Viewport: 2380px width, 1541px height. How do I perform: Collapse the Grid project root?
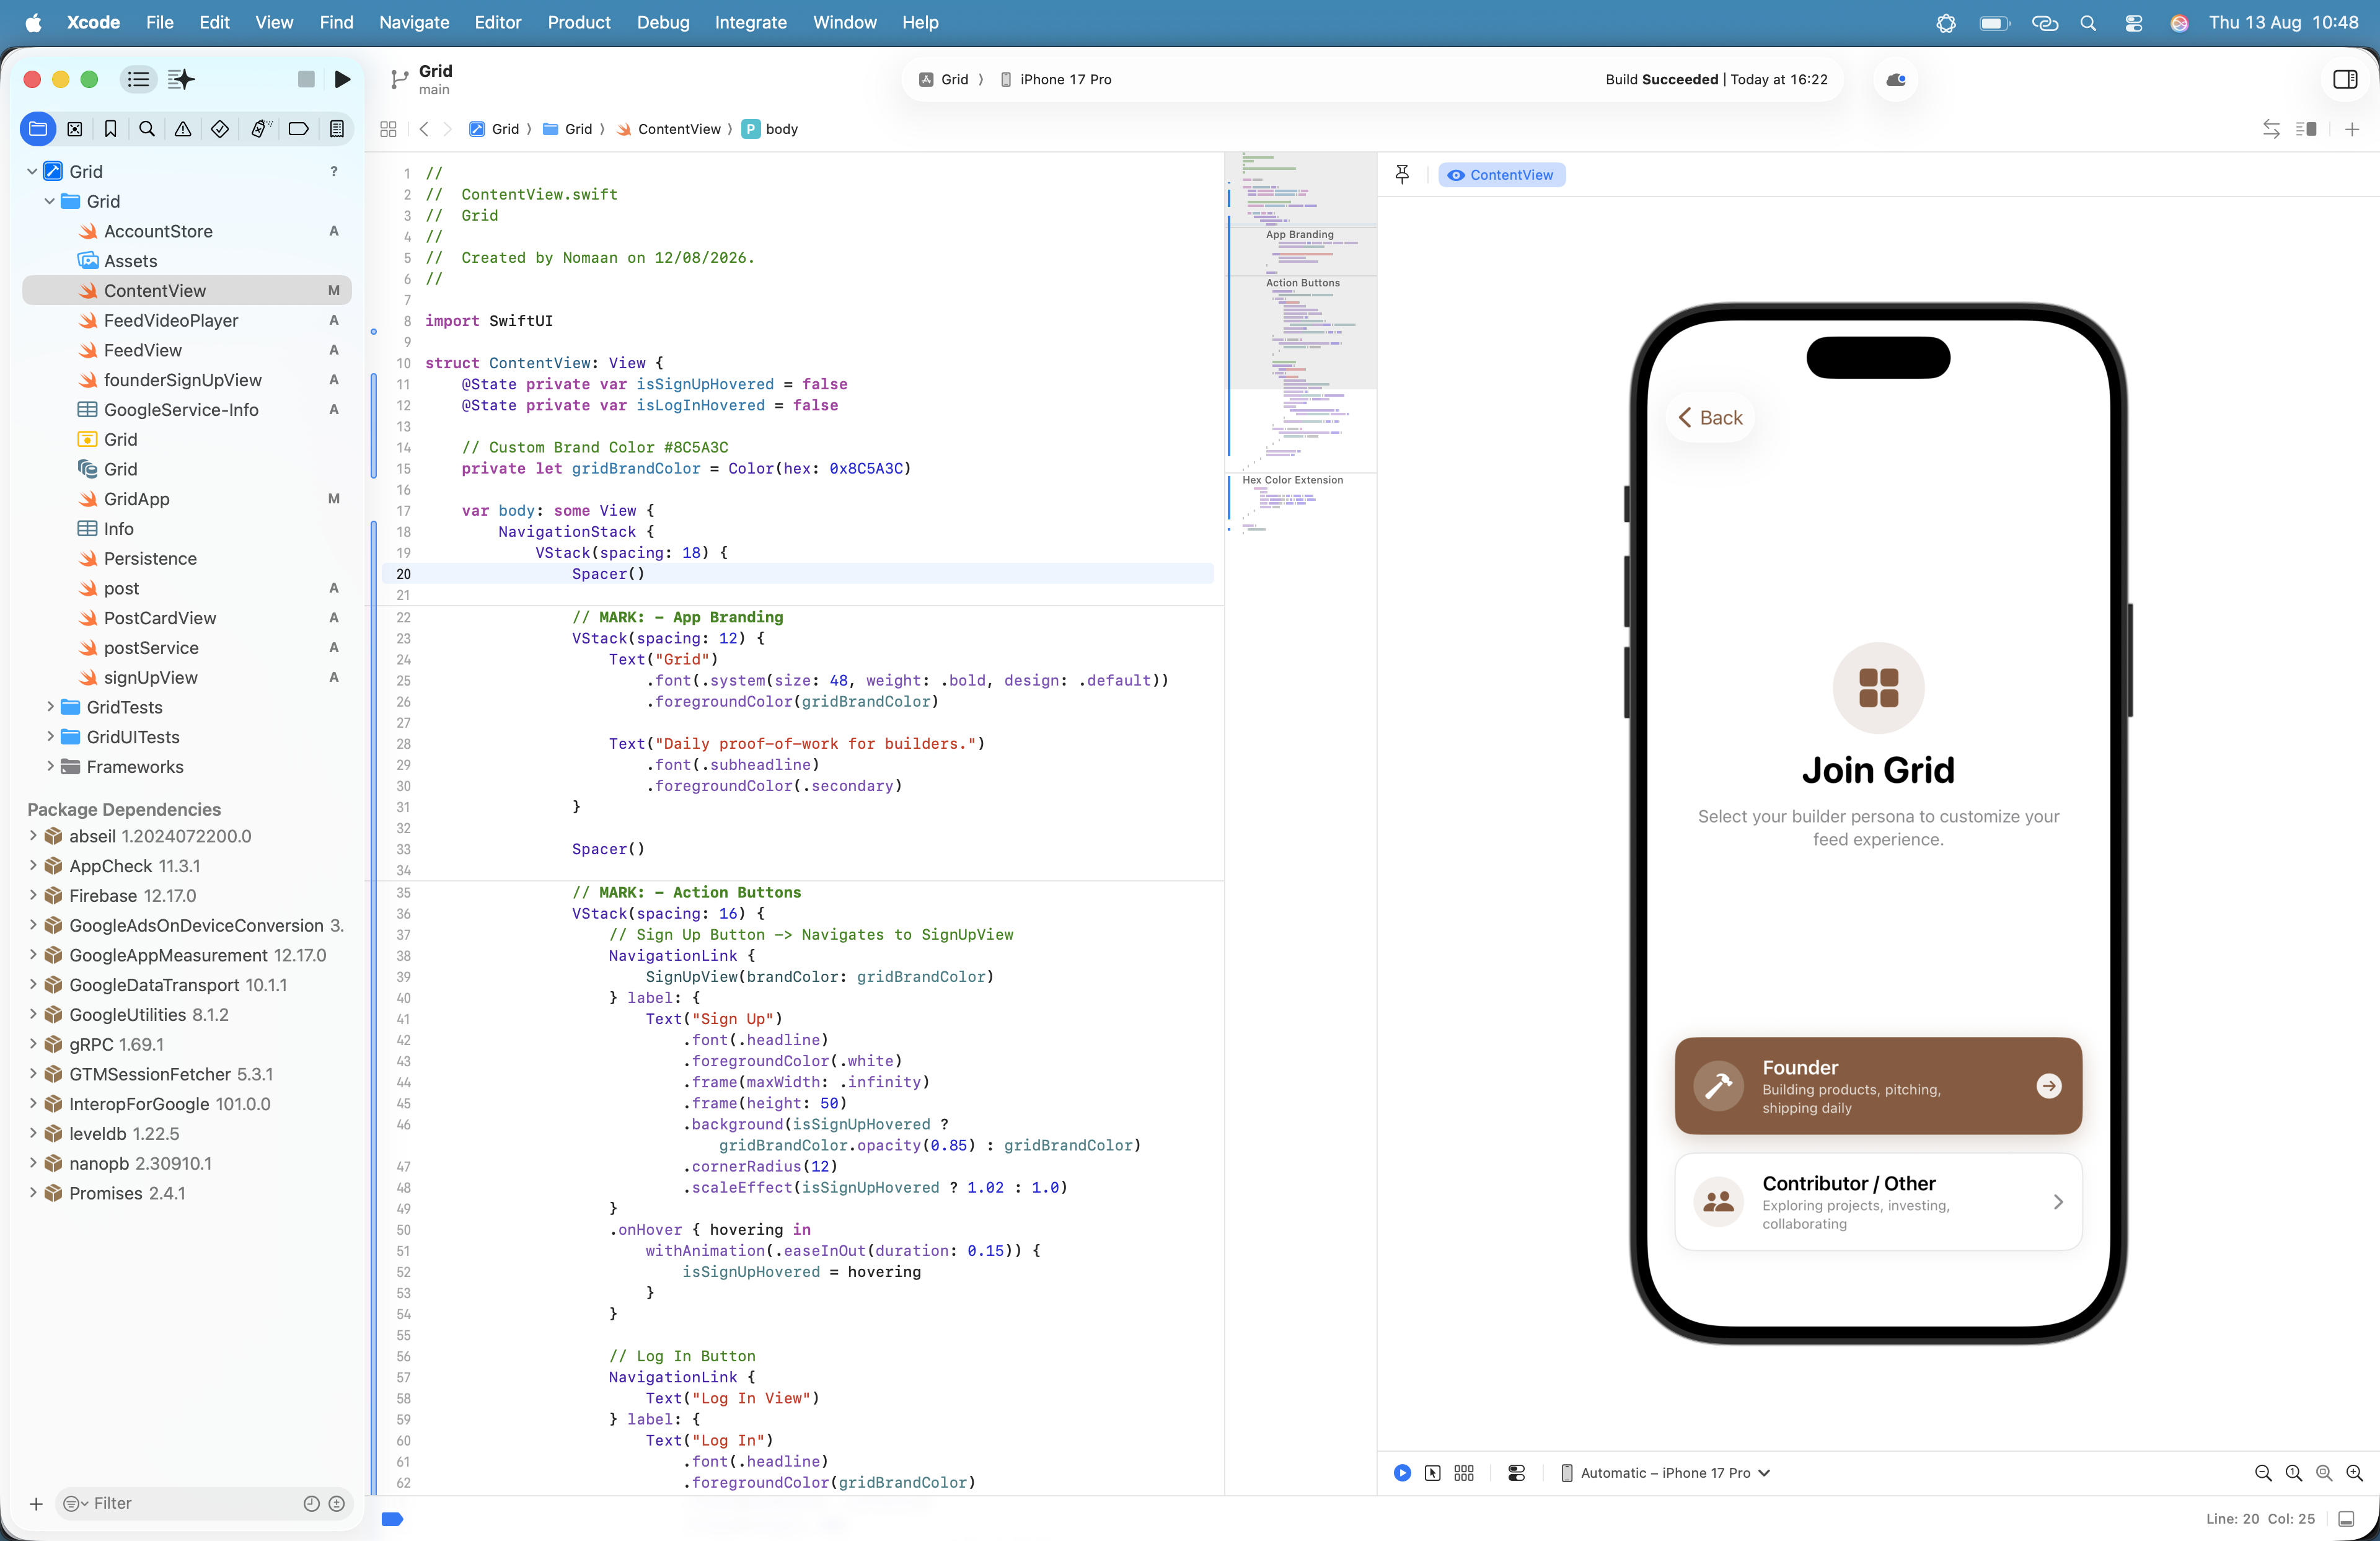(32, 171)
